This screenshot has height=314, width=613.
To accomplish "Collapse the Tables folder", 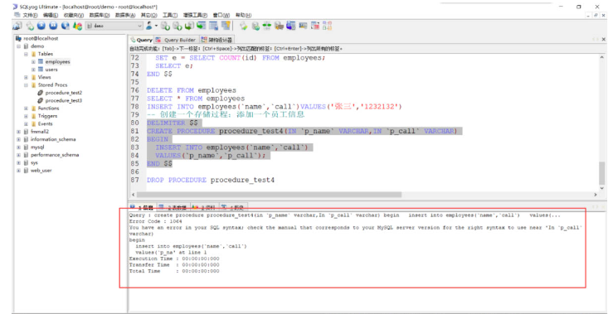I will point(27,54).
